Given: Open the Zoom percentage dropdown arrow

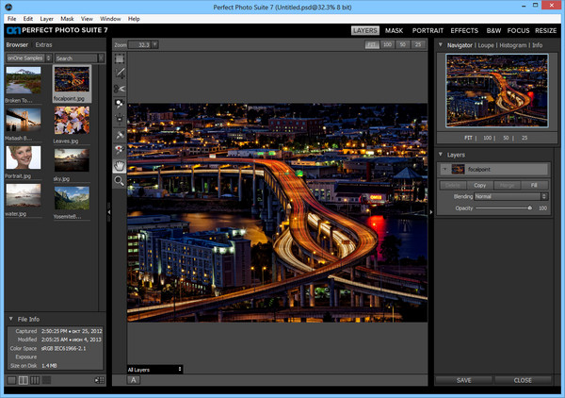Looking at the screenshot, I should click(x=155, y=44).
